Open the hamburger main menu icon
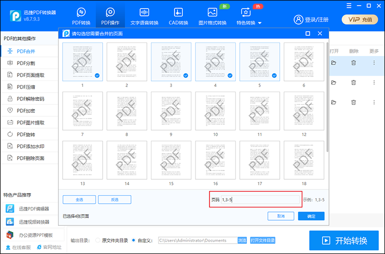Viewport: 385px width, 254px height. pos(349,6)
